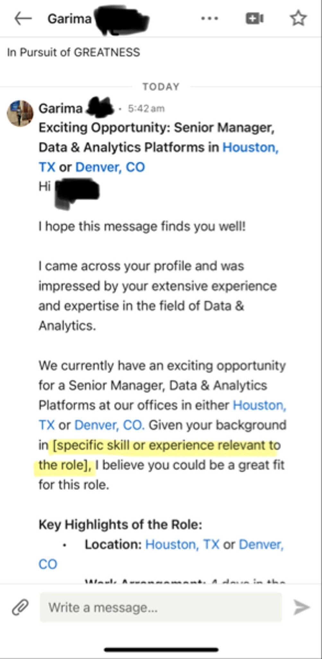Click Denver, CO under Key Highlights Location
322x659 pixels.
point(262,544)
